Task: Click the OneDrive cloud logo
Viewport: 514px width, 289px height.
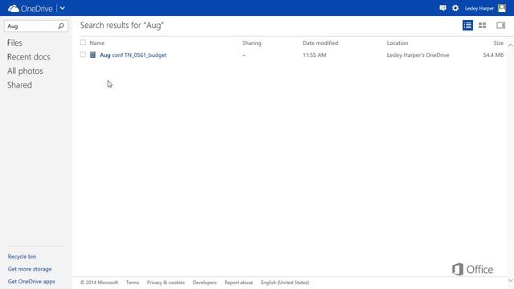Action: (x=14, y=9)
